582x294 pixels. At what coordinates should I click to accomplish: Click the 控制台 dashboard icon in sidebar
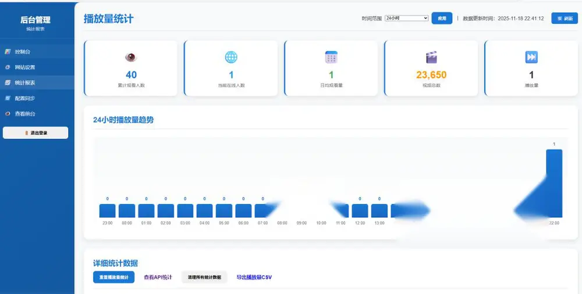click(x=8, y=52)
